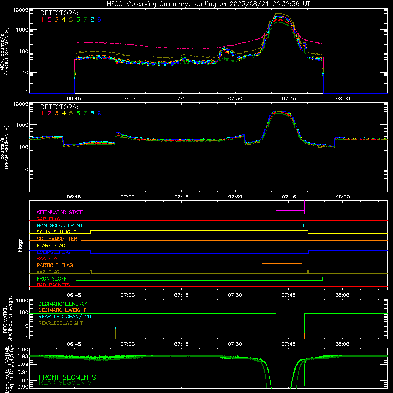
Task: Click the SAA_FLAG label
Action: pyautogui.click(x=48, y=258)
